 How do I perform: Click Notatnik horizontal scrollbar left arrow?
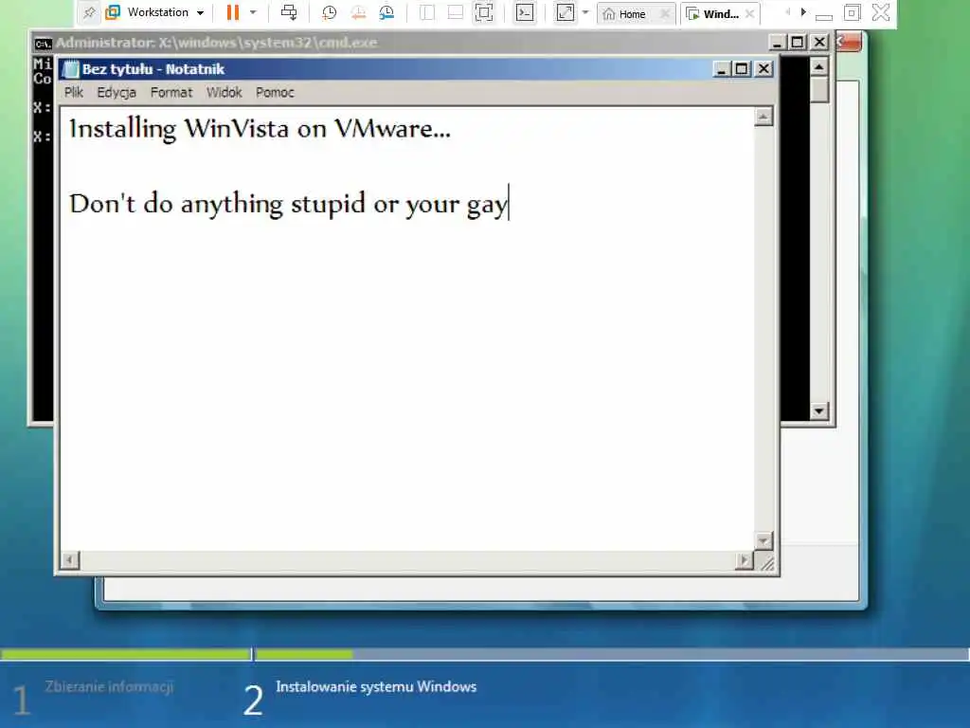click(70, 560)
